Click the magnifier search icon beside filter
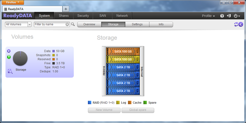Viewport: 246px width, 123px height. tap(73, 24)
